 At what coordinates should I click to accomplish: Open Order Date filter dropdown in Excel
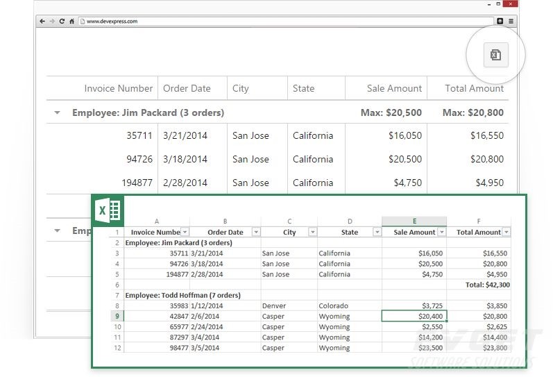256,232
